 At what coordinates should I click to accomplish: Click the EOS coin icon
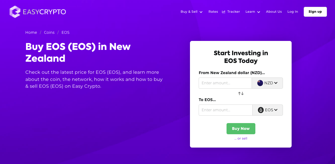(x=261, y=110)
